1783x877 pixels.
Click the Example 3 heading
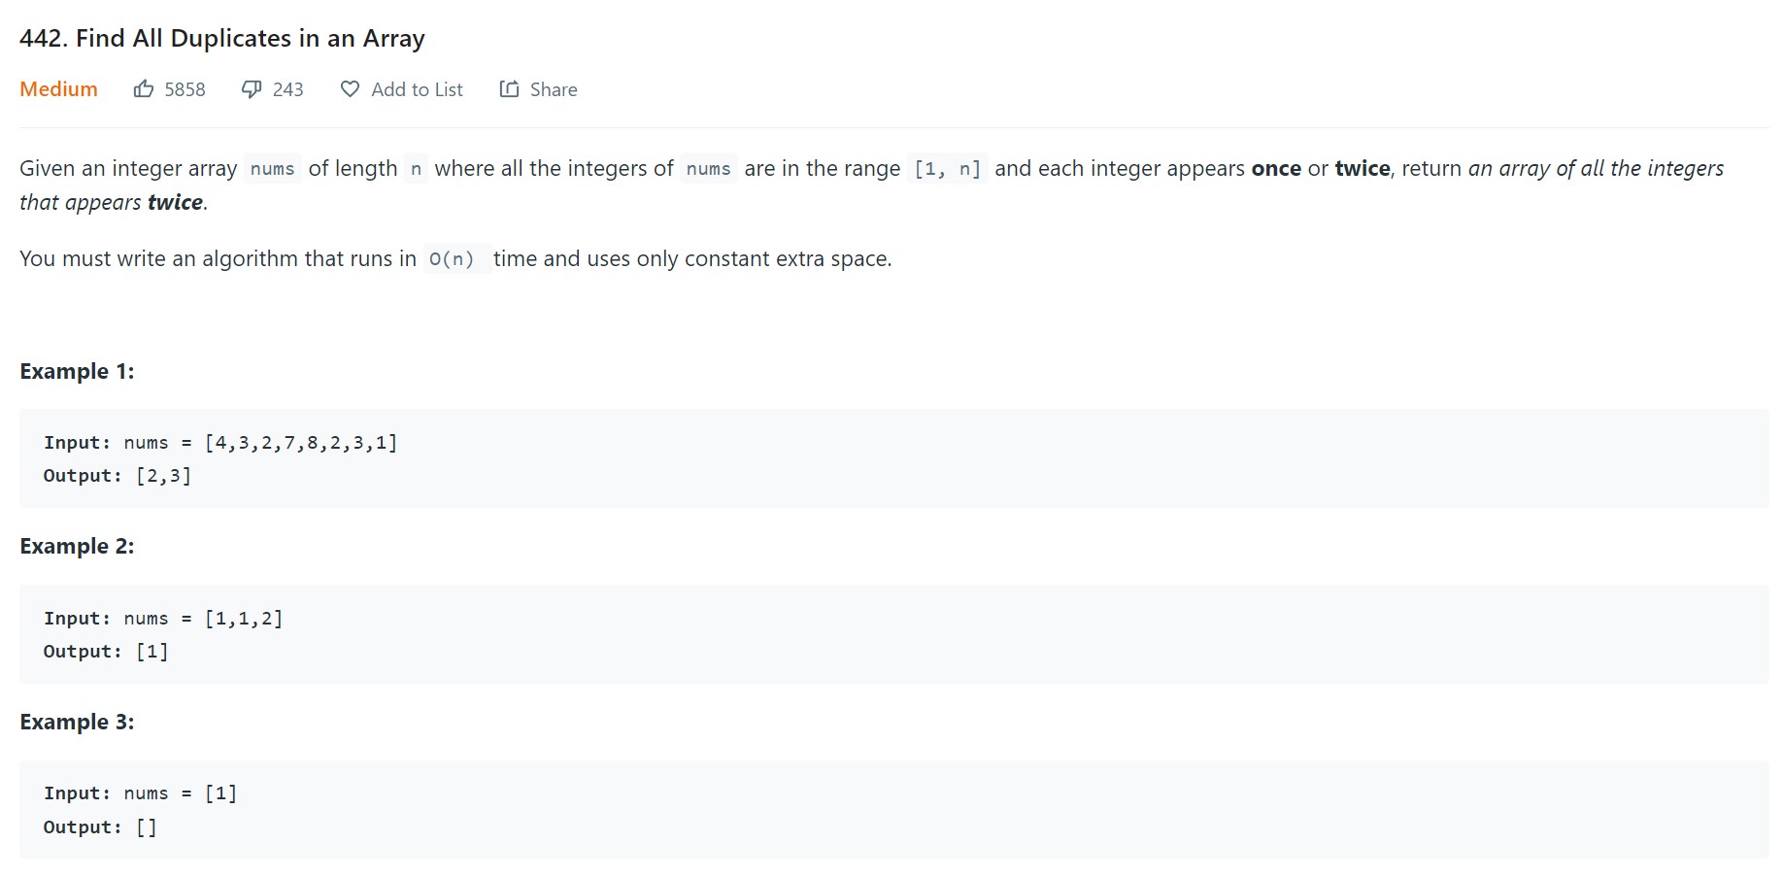point(77,722)
